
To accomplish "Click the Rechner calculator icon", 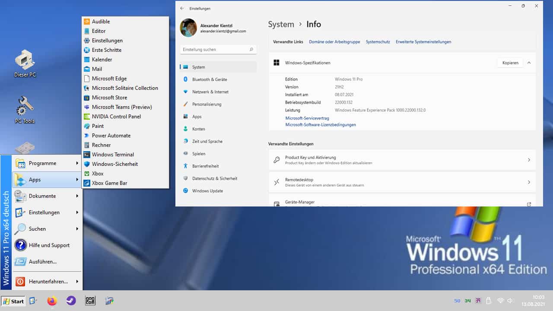I will click(87, 145).
